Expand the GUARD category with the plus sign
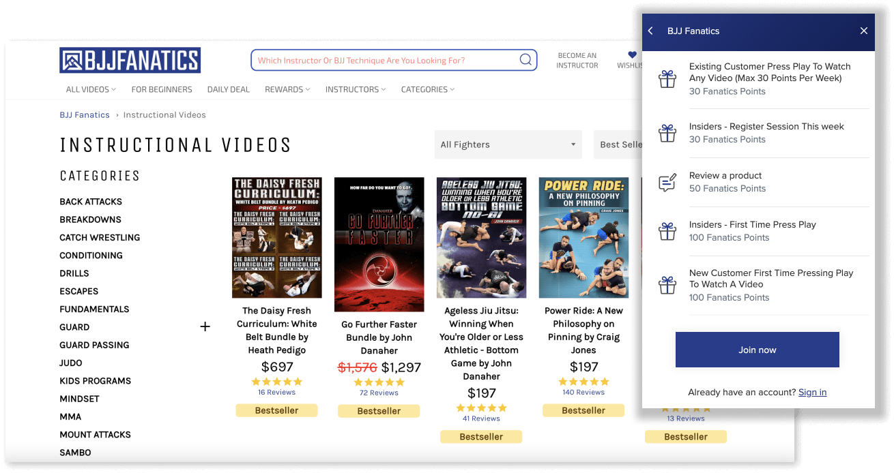The image size is (894, 473). coord(205,326)
